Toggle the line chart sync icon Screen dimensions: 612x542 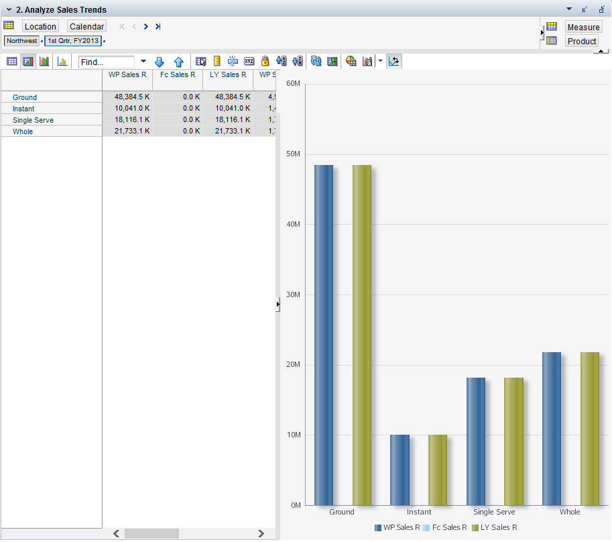(394, 61)
